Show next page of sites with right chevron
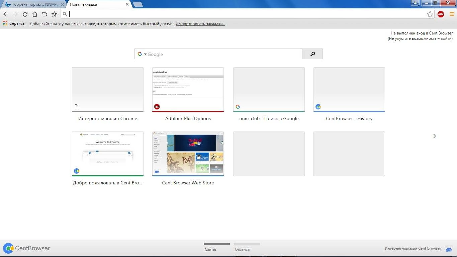This screenshot has height=257, width=457. (x=434, y=136)
